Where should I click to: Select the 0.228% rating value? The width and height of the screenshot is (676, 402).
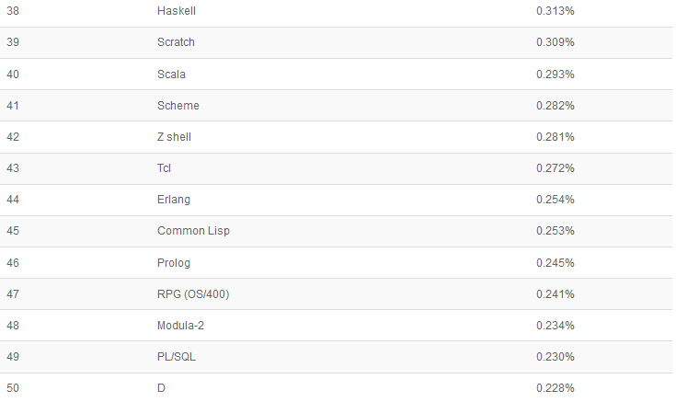pos(556,388)
